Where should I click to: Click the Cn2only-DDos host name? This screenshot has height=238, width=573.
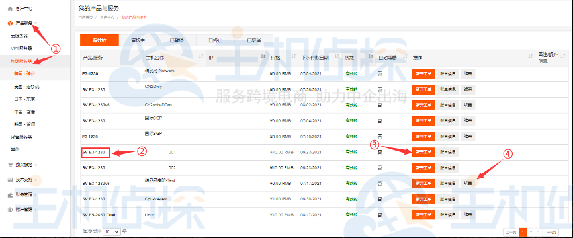coord(159,105)
